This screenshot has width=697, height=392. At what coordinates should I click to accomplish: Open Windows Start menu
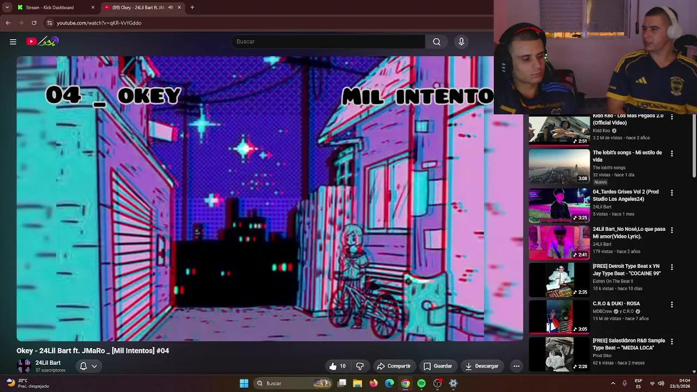(x=244, y=383)
